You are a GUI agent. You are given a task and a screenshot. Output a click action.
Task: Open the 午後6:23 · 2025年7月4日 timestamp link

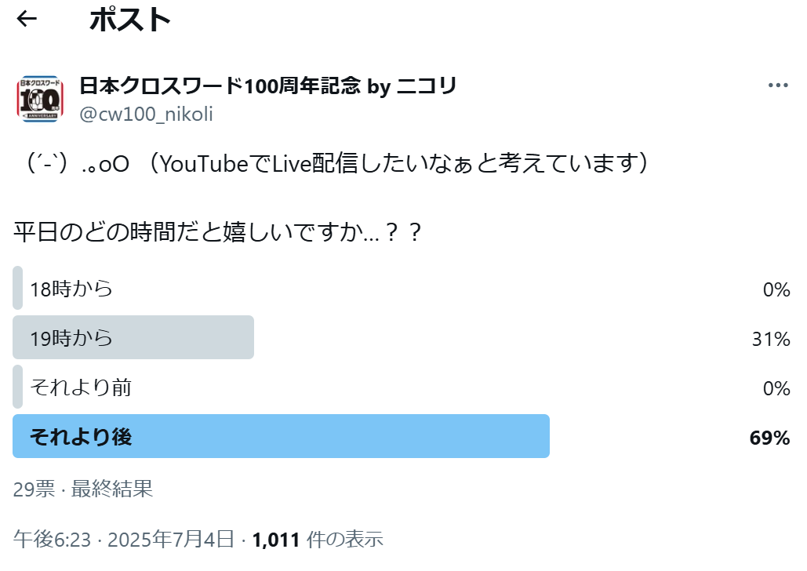point(123,540)
